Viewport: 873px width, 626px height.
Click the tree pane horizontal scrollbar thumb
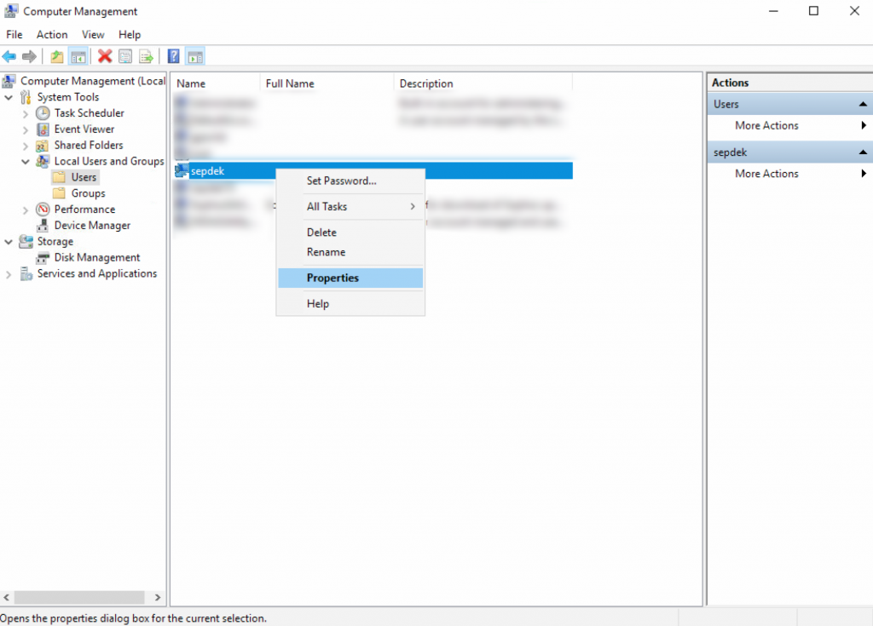(x=79, y=597)
